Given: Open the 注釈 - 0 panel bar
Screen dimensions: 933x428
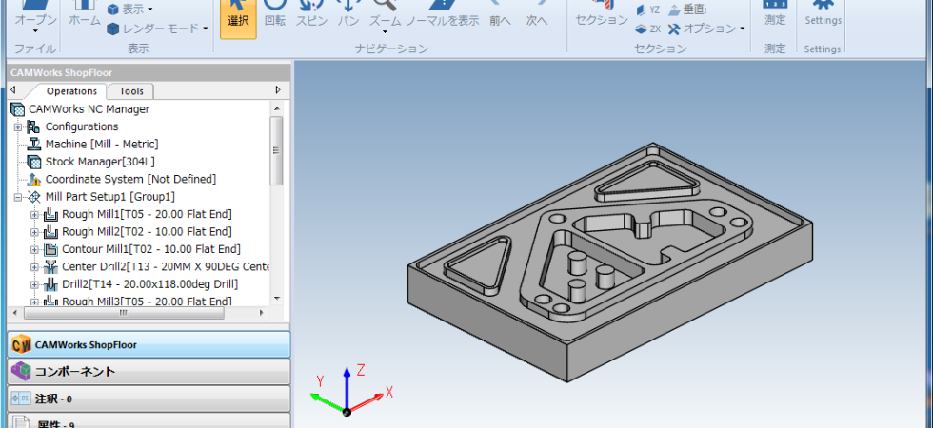Looking at the screenshot, I should [x=149, y=399].
